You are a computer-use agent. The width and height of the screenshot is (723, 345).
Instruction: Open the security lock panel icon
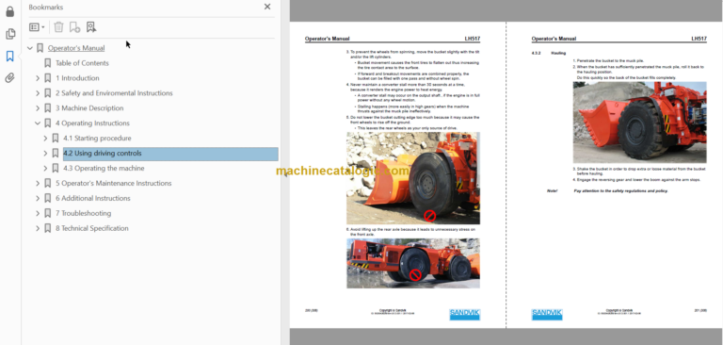9,11
